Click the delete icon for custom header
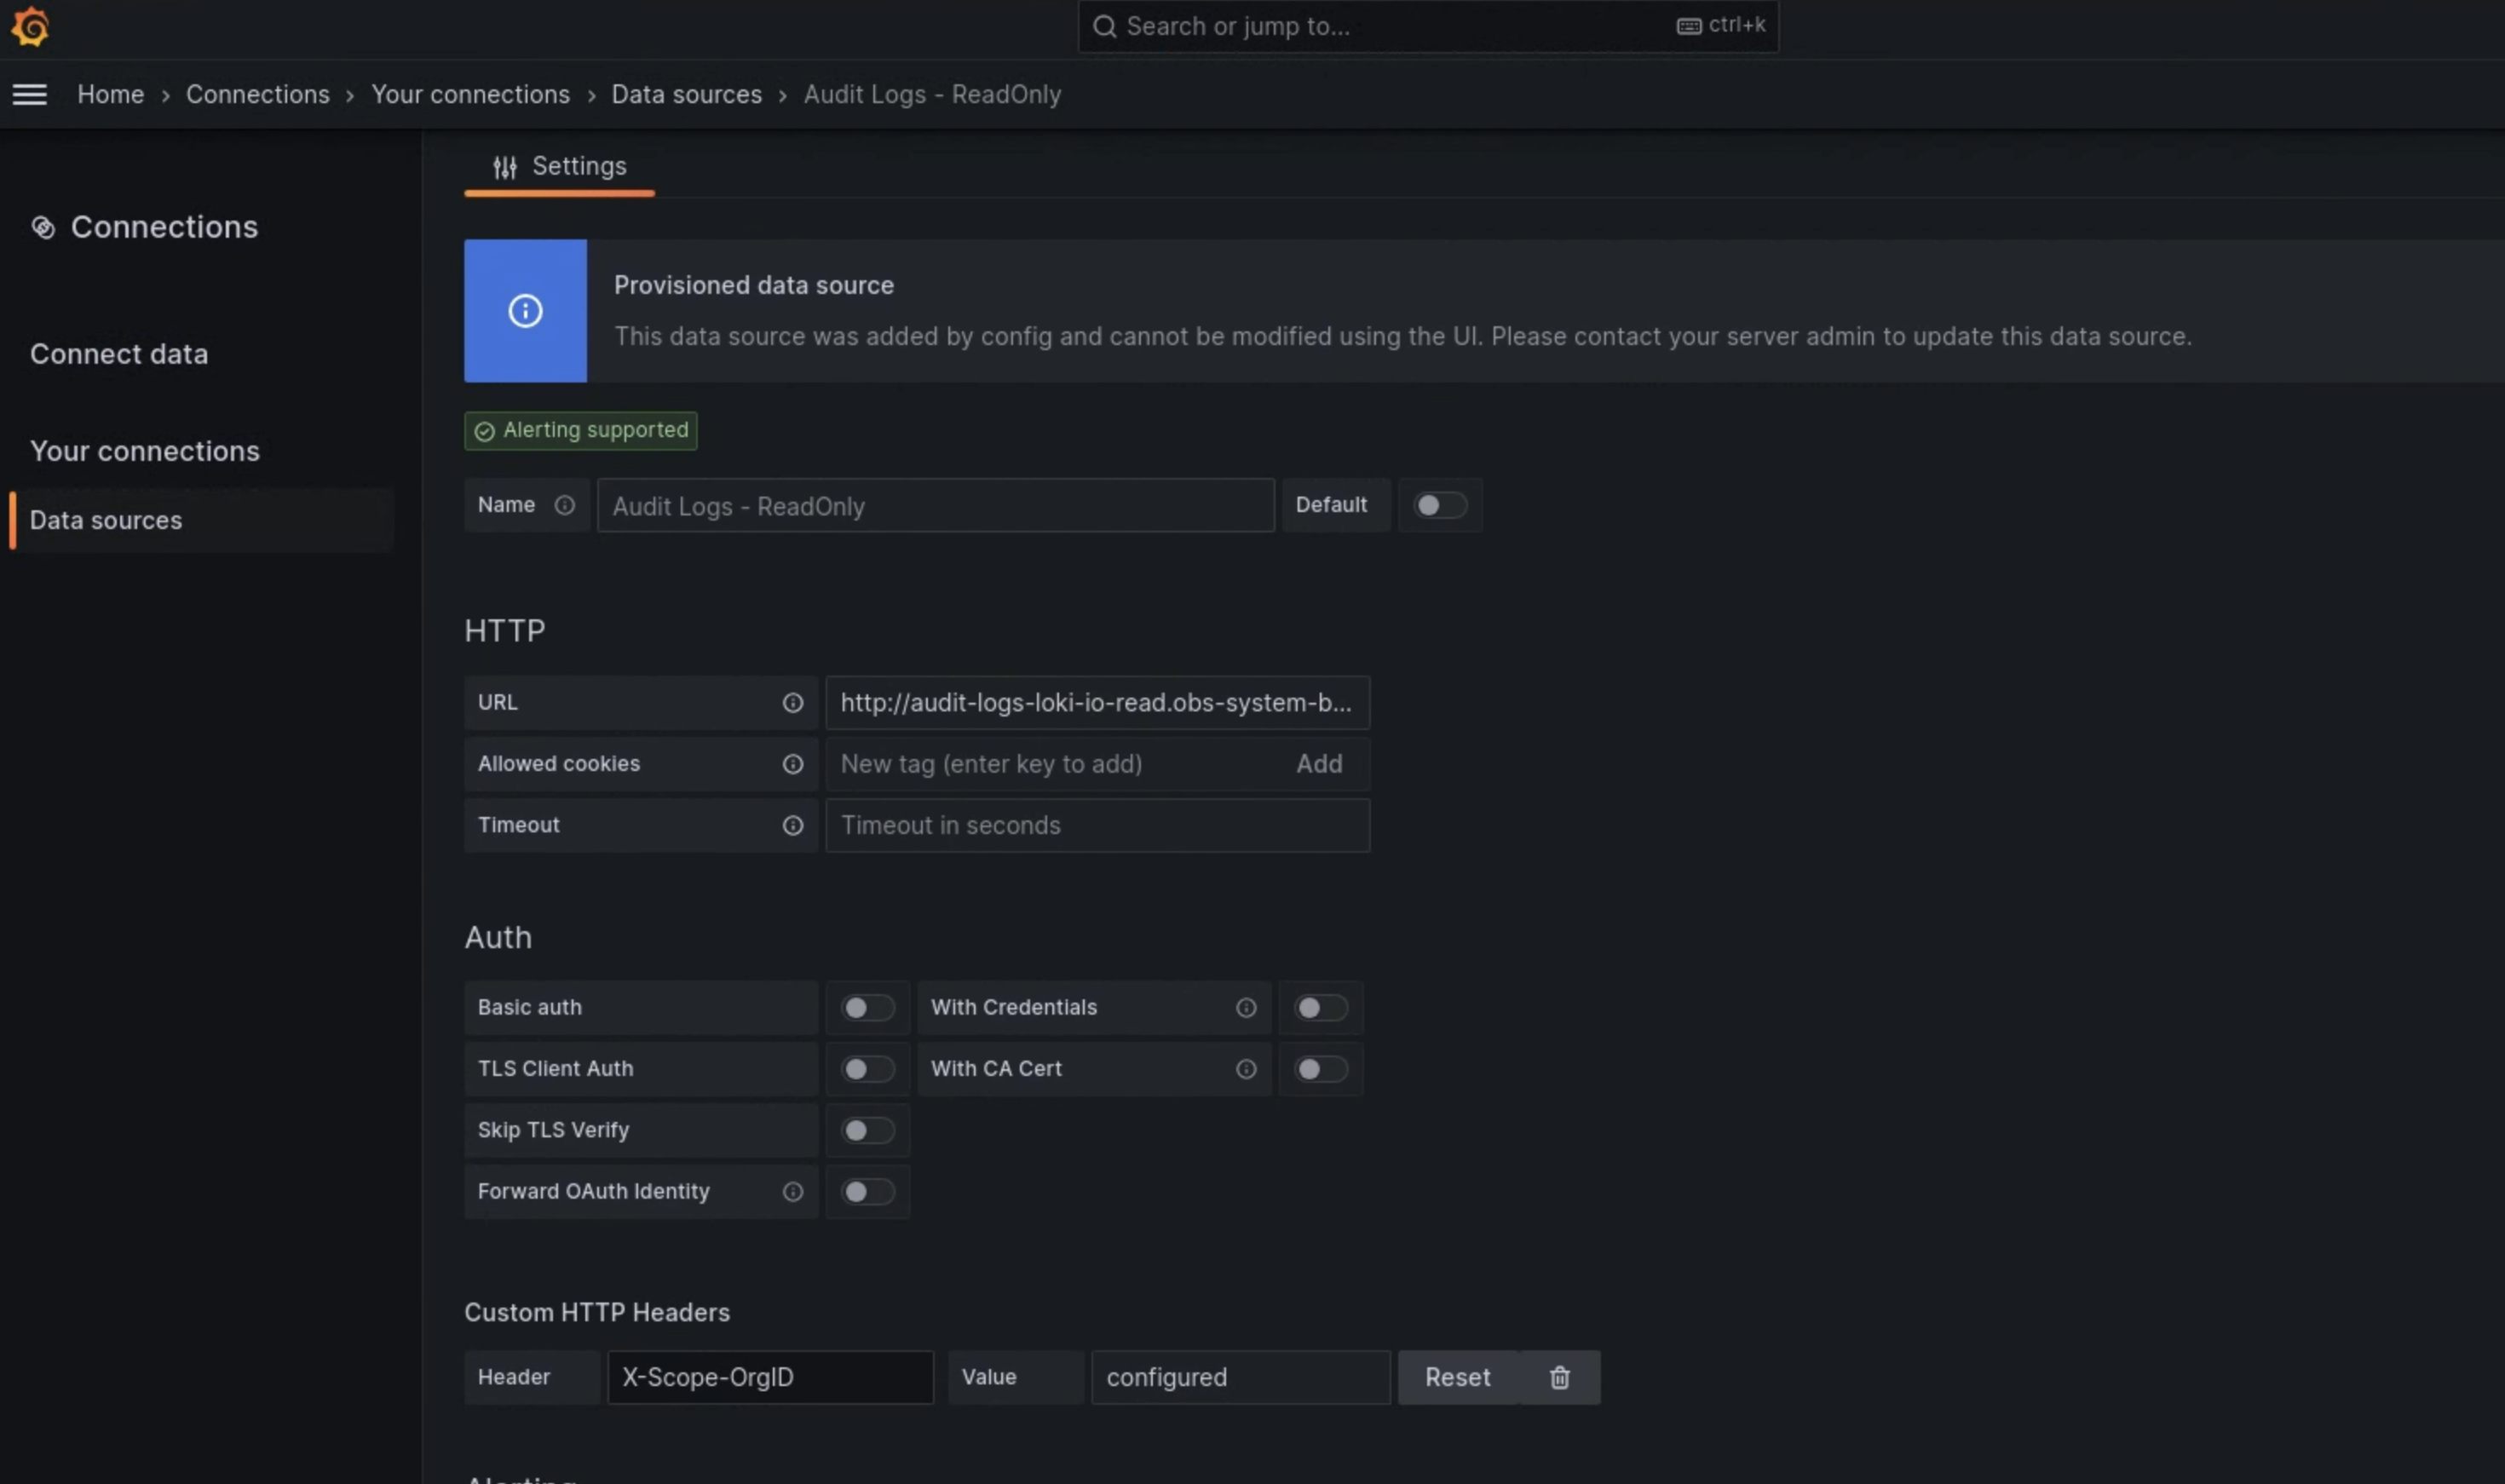The image size is (2505, 1484). pyautogui.click(x=1558, y=1376)
